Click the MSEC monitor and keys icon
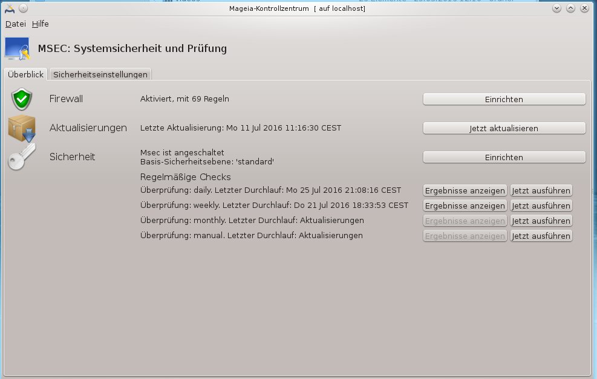Image resolution: width=597 pixels, height=379 pixels. pos(18,48)
